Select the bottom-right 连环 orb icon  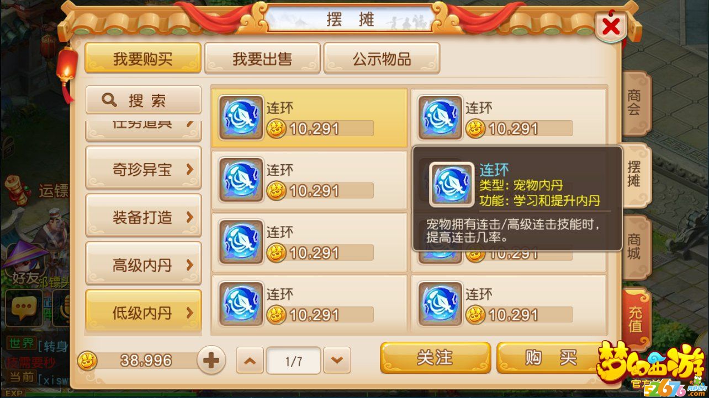440,304
